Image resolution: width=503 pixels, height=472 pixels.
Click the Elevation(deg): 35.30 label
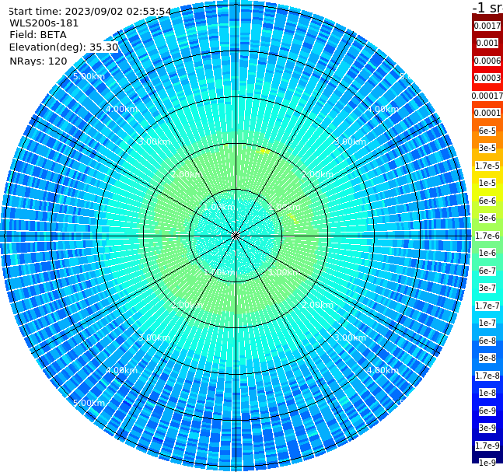click(x=64, y=47)
